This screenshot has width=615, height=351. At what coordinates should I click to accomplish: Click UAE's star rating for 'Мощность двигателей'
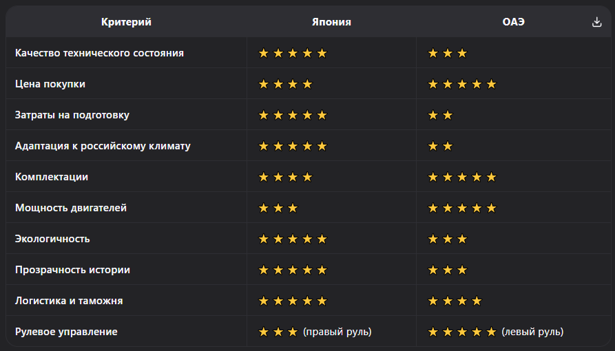[x=462, y=208]
